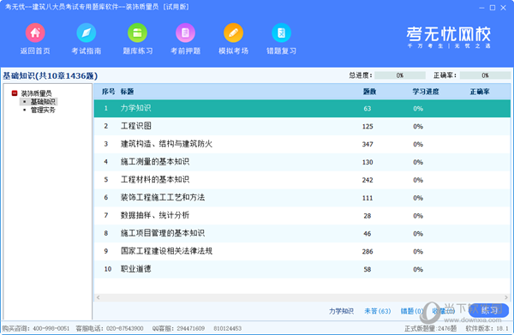
Task: Select chapter row 工程识图
Action: [x=302, y=126]
